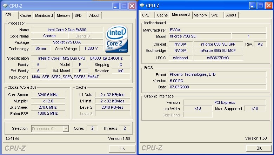Click the Package value Socket 775 LGA
Screen dimensions: 274x155
pyautogui.click(x=67, y=42)
